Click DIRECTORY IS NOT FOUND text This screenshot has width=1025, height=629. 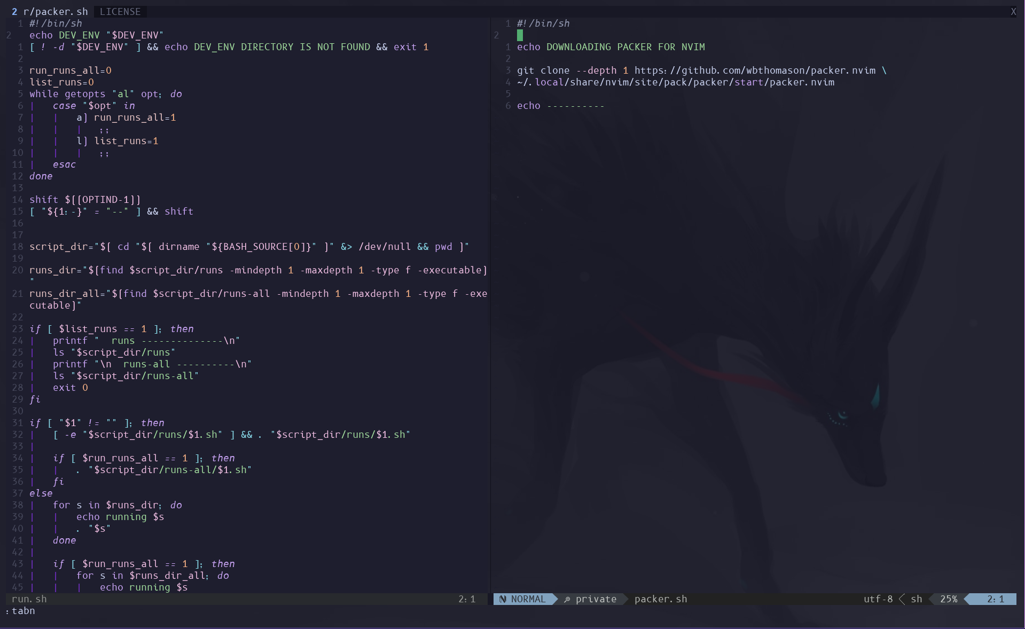[x=306, y=47]
